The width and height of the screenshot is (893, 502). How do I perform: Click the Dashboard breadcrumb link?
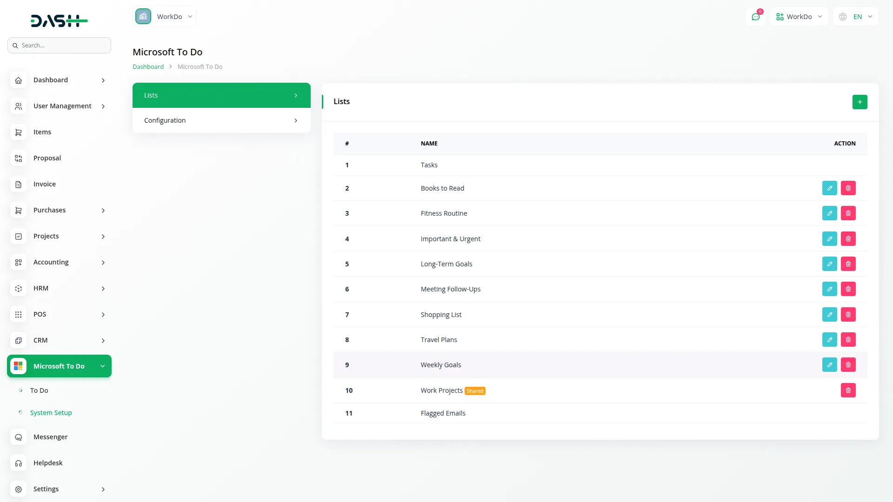pyautogui.click(x=148, y=66)
